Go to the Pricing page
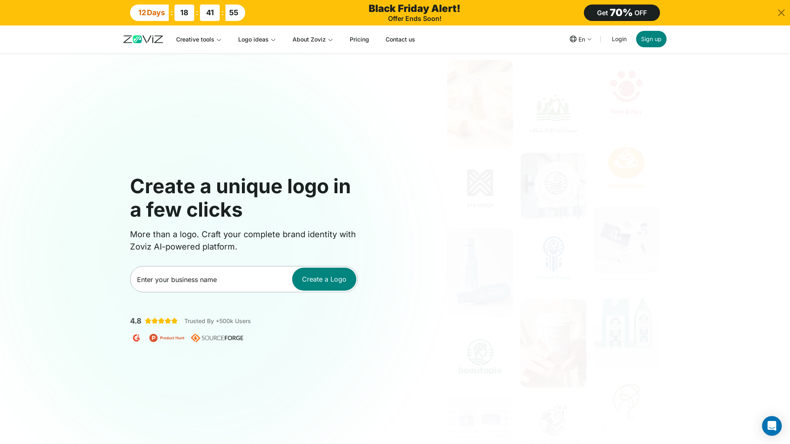 click(x=359, y=39)
